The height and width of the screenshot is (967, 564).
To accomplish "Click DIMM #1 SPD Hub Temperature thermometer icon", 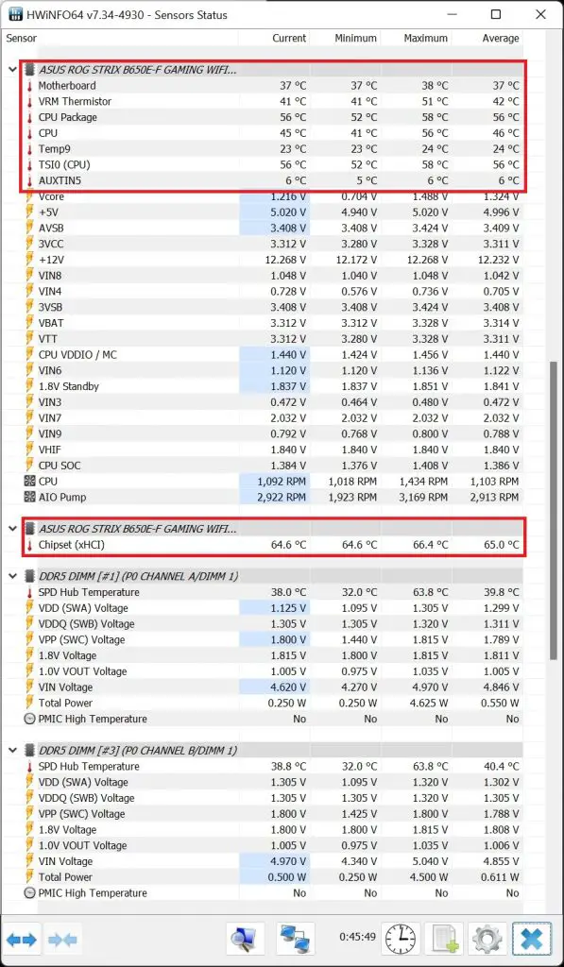I will pos(29,593).
